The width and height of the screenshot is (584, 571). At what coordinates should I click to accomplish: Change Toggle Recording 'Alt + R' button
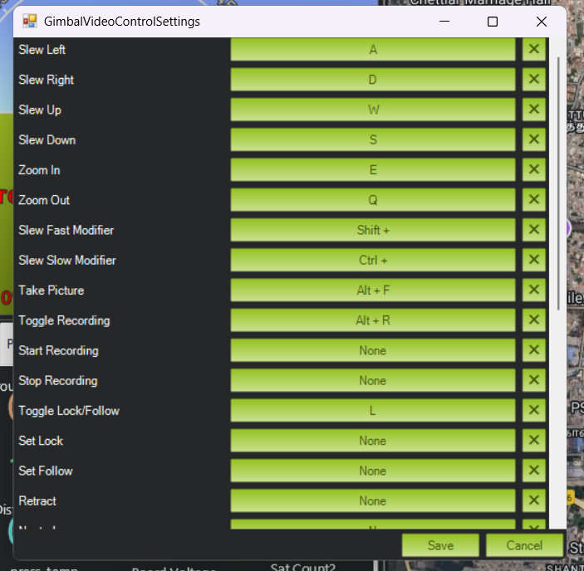click(x=373, y=320)
